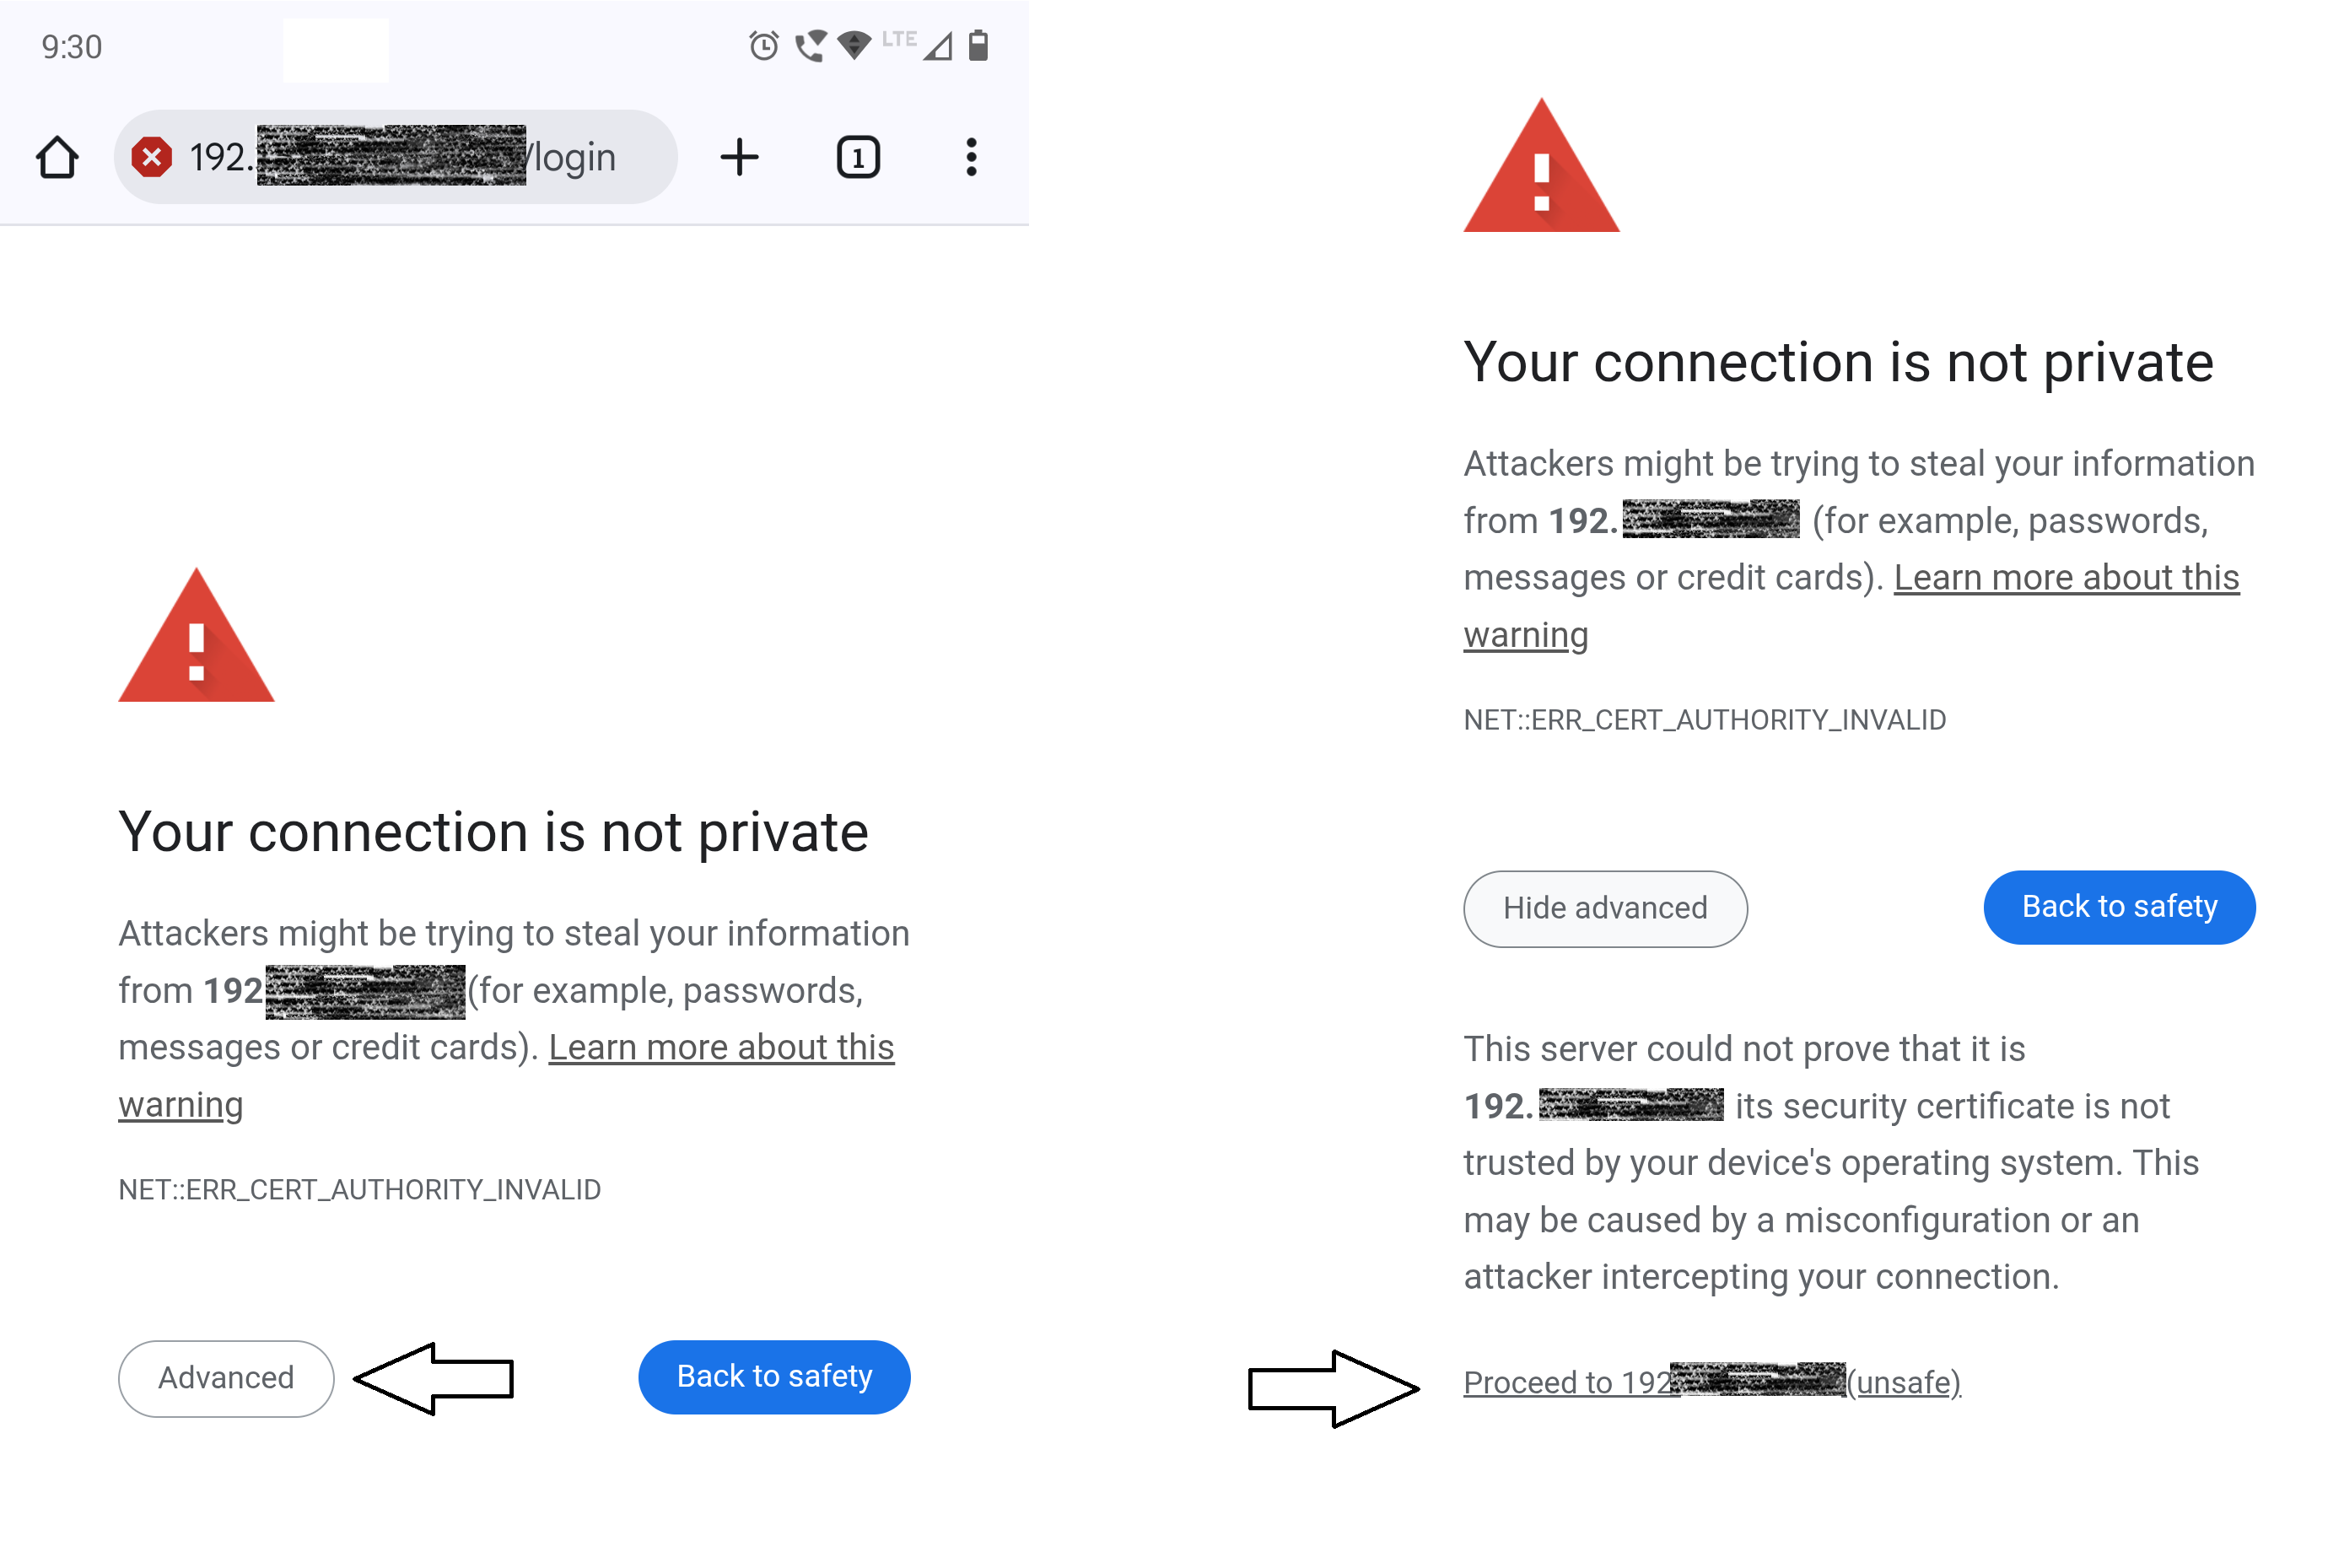Screen dimensions: 2344x1568
Task: Tap Back to safety on the right warning
Action: point(2118,906)
